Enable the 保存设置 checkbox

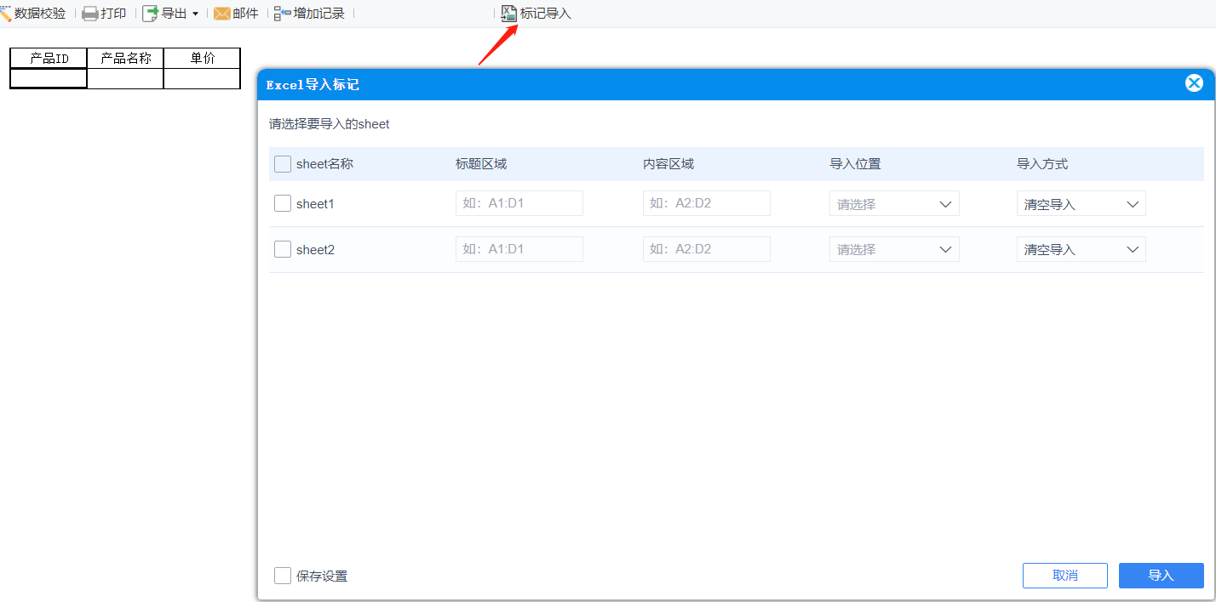[x=283, y=576]
